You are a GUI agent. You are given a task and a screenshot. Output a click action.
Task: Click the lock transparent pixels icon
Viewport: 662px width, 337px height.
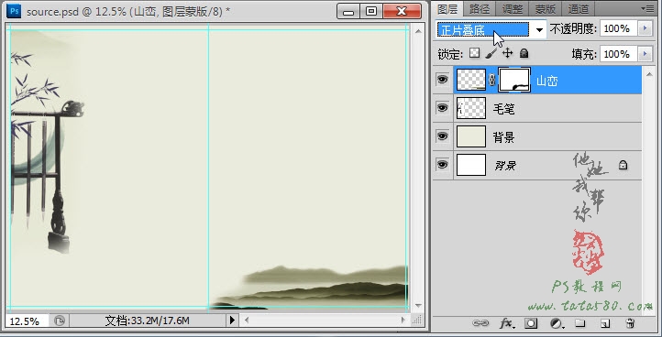click(x=475, y=53)
